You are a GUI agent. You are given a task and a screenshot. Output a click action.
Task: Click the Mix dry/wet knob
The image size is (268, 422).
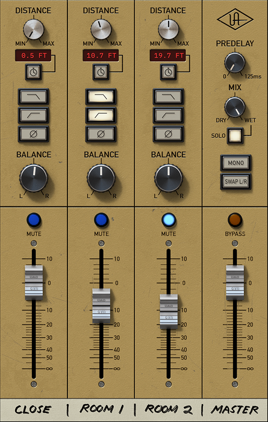235,107
